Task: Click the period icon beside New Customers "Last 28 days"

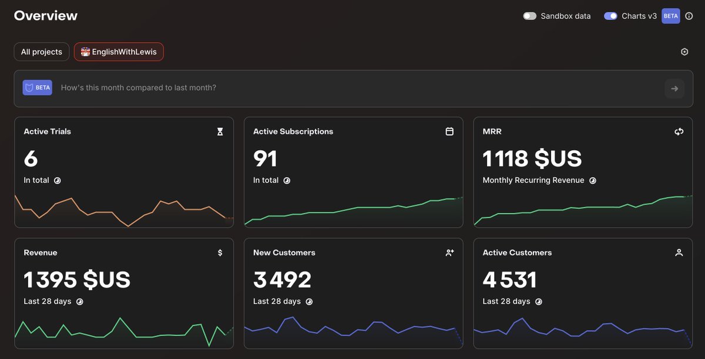Action: (309, 302)
